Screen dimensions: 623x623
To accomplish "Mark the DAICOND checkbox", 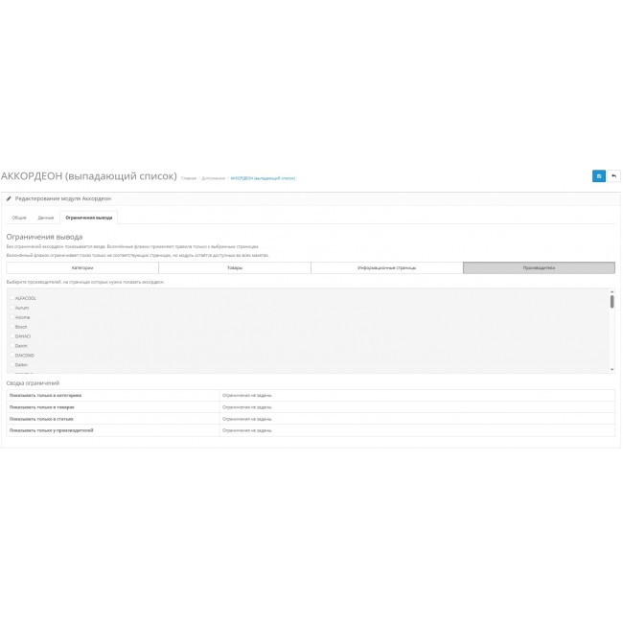I will click(x=12, y=356).
